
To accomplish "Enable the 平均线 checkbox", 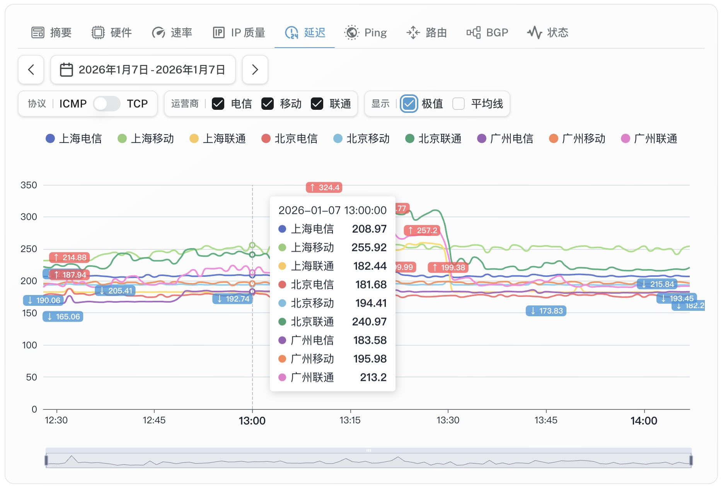I will coord(459,104).
